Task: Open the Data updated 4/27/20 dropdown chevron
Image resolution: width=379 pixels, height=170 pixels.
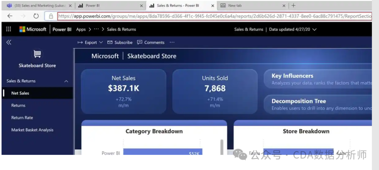Action: point(314,30)
